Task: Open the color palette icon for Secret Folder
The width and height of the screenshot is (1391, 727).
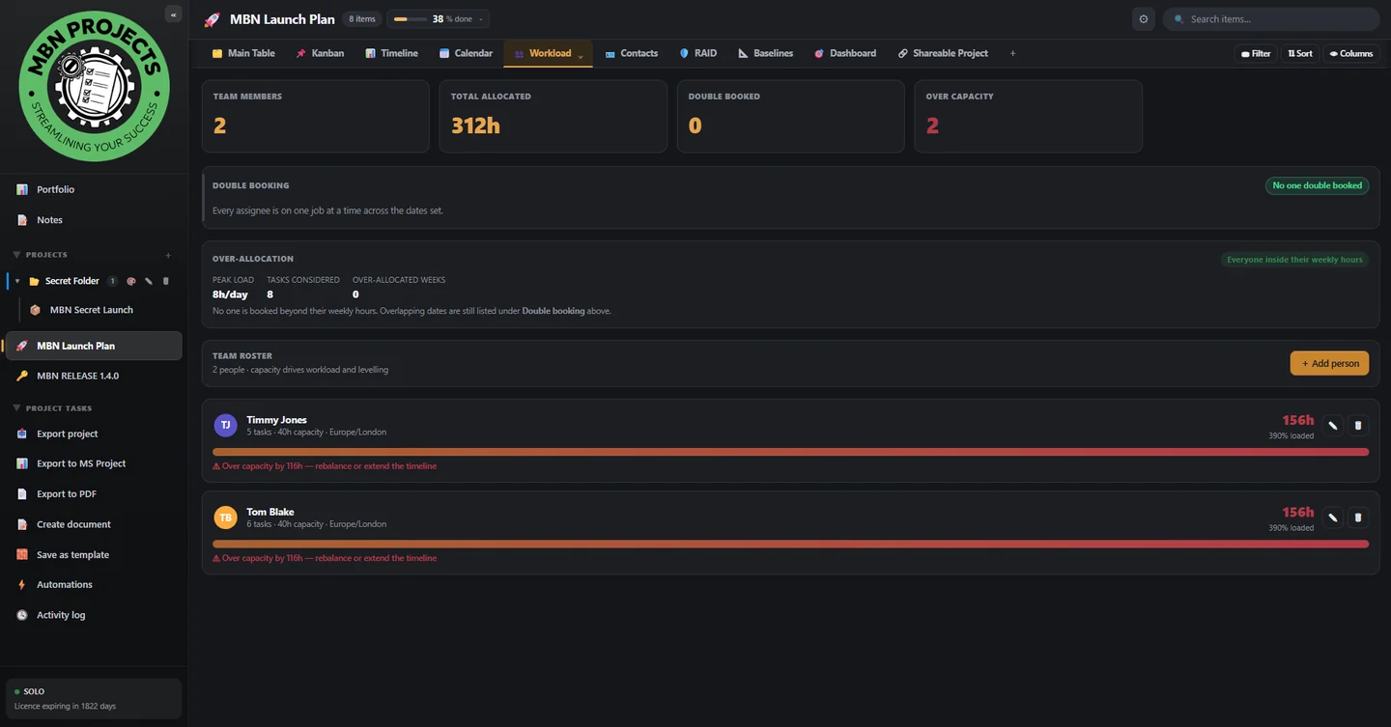Action: 131,281
